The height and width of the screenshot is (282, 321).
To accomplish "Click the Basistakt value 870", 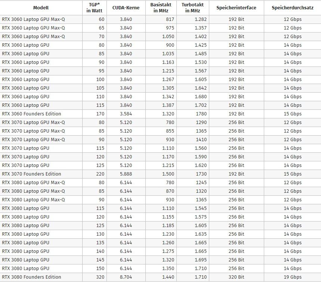I will 170,191.
